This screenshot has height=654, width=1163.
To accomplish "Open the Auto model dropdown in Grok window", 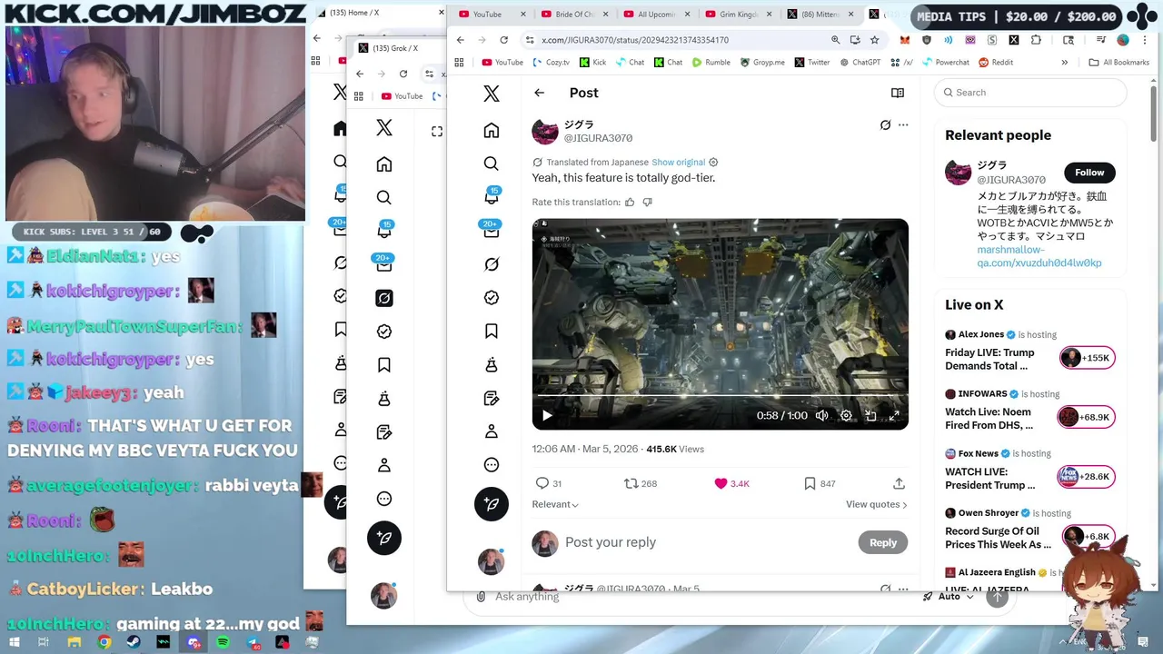I will tap(949, 597).
